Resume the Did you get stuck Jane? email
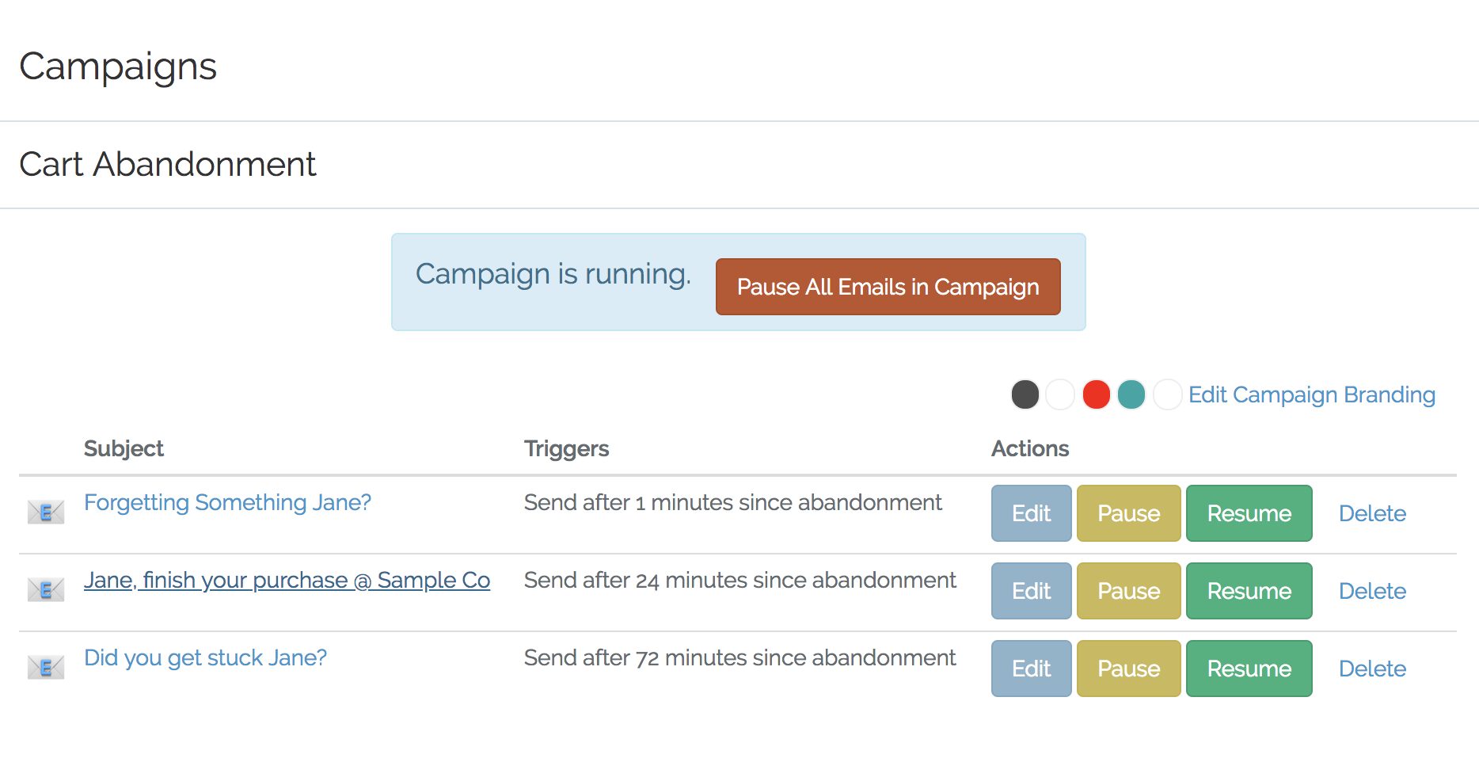The height and width of the screenshot is (762, 1479). point(1249,669)
